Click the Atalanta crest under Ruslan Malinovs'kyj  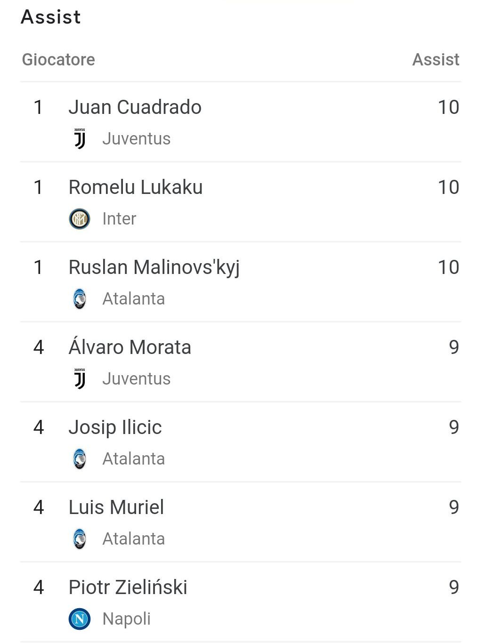pyautogui.click(x=80, y=299)
